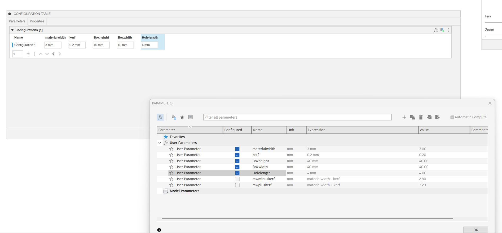Click the Filter all parameters search field
Screen dimensions: 502x233
[297, 117]
